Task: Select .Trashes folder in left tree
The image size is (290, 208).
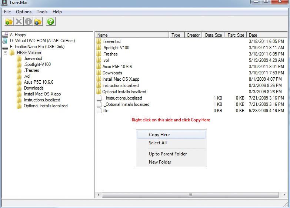Action: 31,70
